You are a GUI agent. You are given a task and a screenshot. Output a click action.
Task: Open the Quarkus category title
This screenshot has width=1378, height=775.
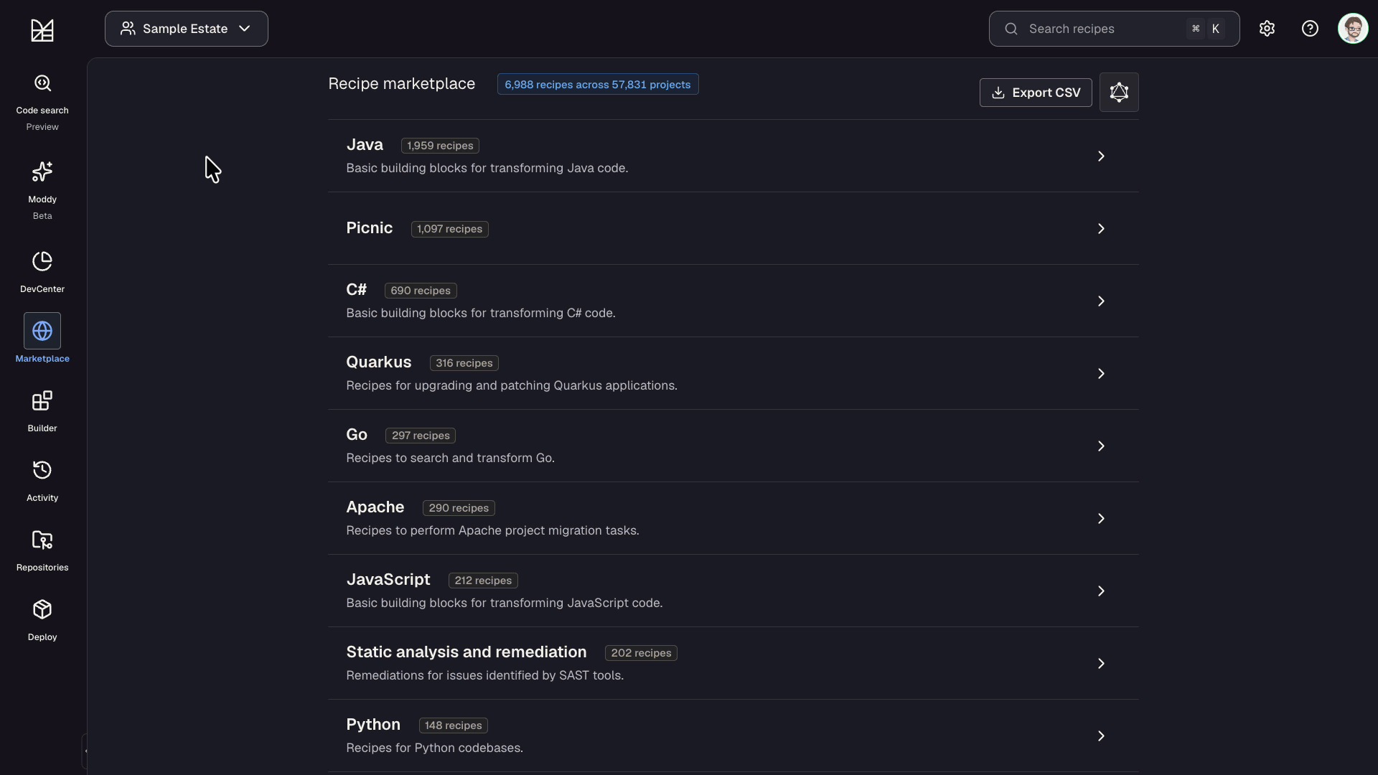tap(379, 362)
